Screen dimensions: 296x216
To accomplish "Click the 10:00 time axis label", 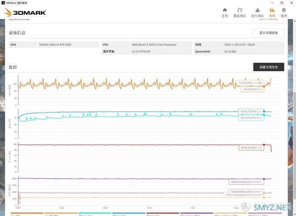I will (x=149, y=208).
